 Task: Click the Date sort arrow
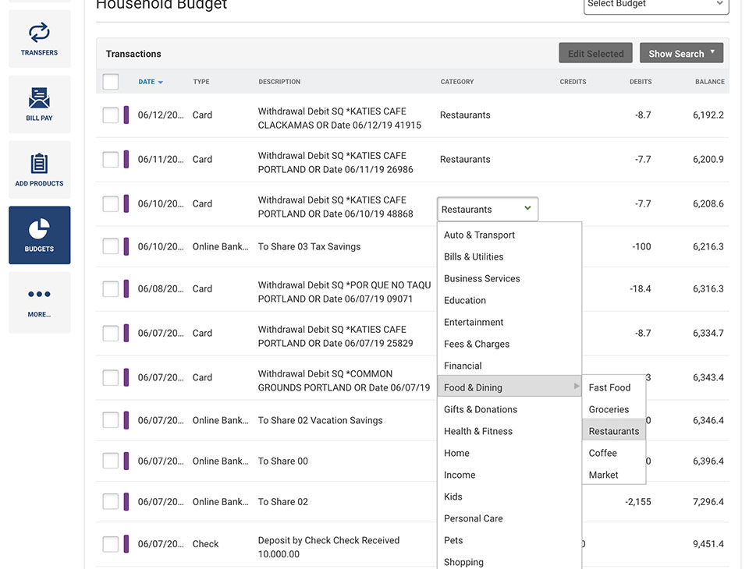click(161, 82)
